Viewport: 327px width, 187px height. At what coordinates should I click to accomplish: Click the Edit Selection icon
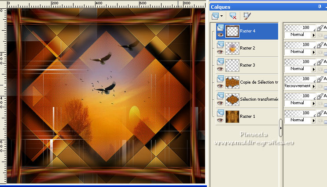(247, 16)
